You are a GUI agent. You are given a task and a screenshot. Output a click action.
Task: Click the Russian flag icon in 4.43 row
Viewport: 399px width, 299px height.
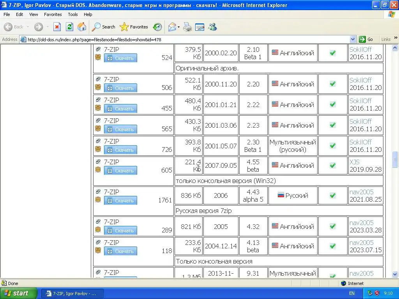coord(281,195)
